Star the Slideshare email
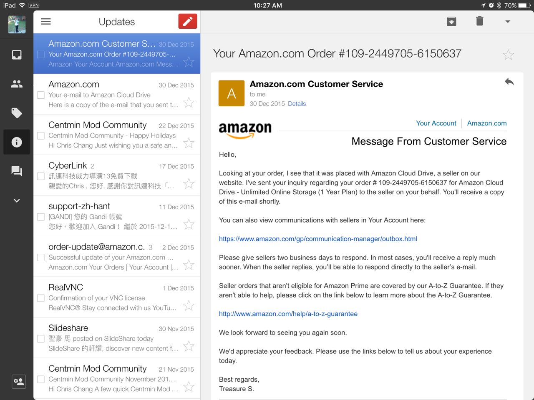Image resolution: width=534 pixels, height=400 pixels. click(x=189, y=346)
